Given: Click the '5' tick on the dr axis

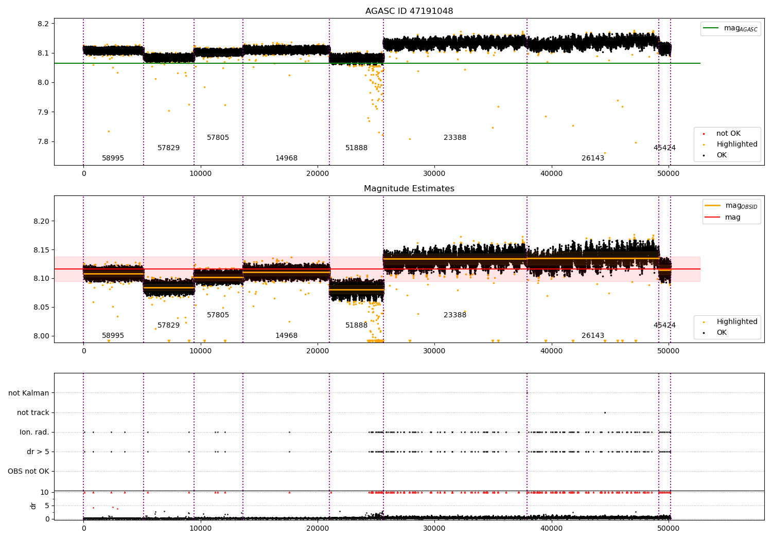Looking at the screenshot, I should (x=47, y=506).
